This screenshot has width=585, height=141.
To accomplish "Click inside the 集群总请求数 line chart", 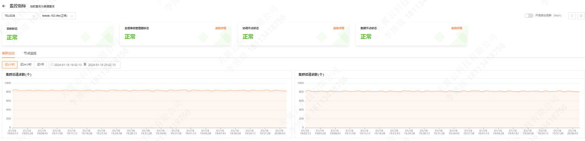I will pyautogui.click(x=150, y=105).
